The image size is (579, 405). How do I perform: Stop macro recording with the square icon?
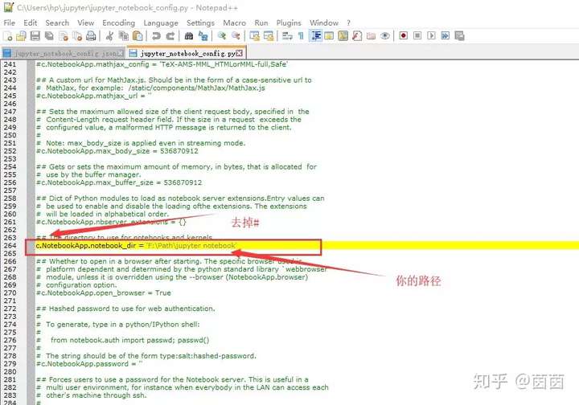(x=417, y=36)
